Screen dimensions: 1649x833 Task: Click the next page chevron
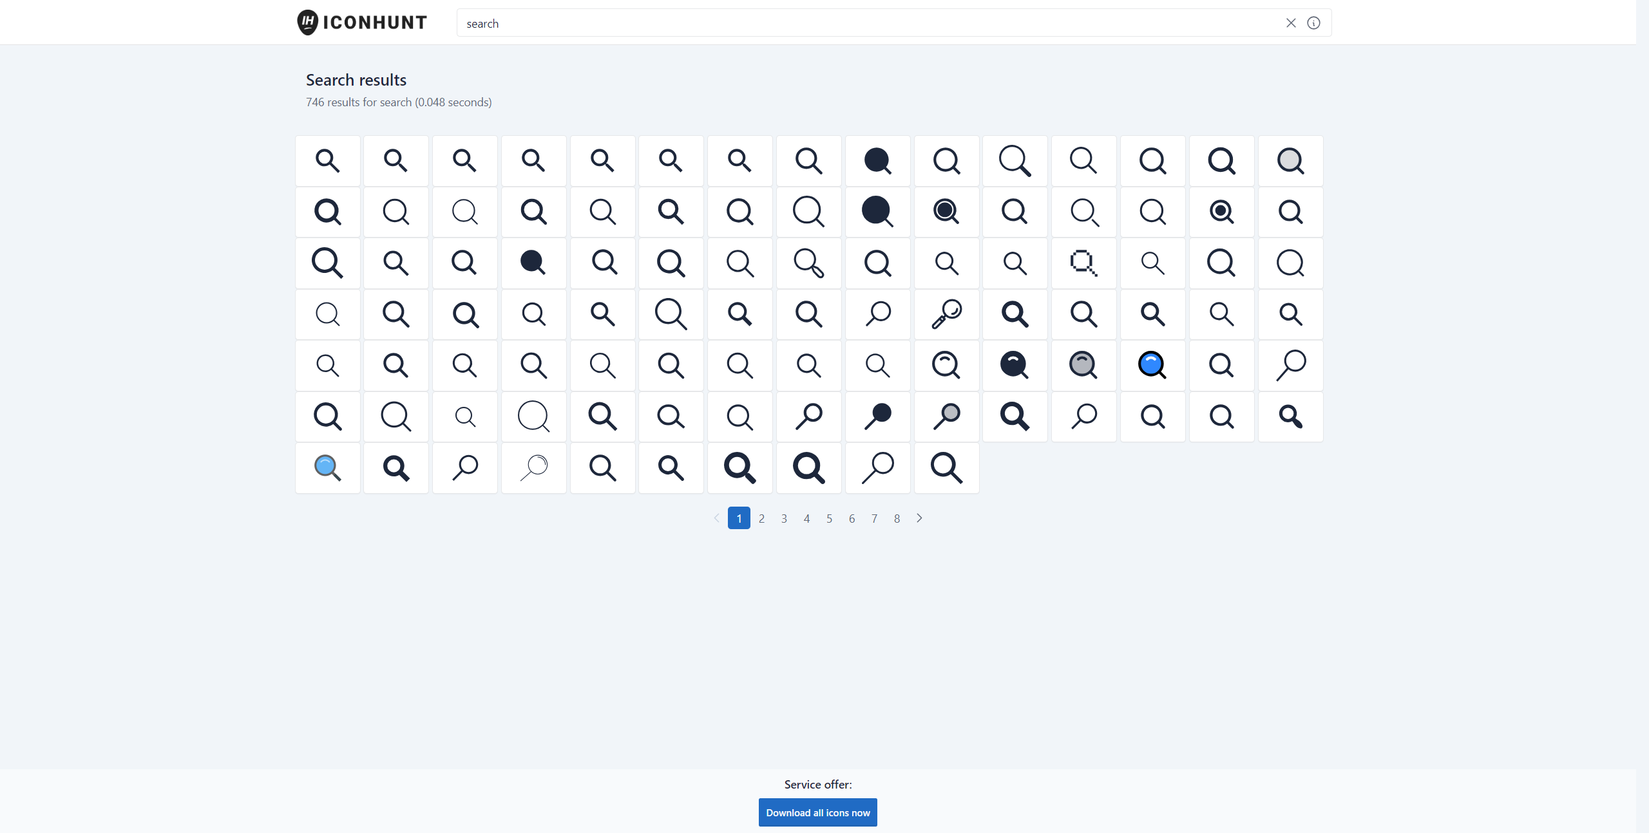[919, 518]
